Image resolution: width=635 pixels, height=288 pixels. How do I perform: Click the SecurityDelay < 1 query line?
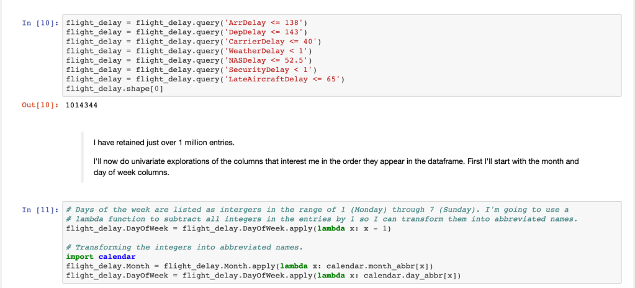pyautogui.click(x=192, y=70)
